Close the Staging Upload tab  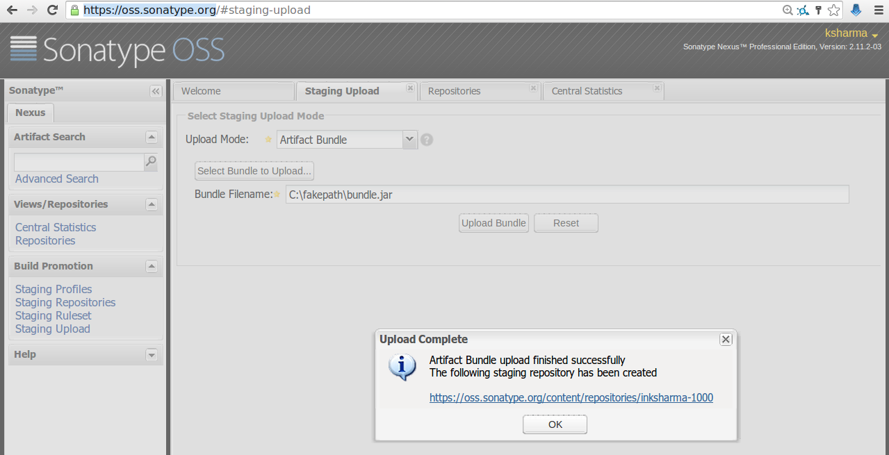tap(410, 88)
